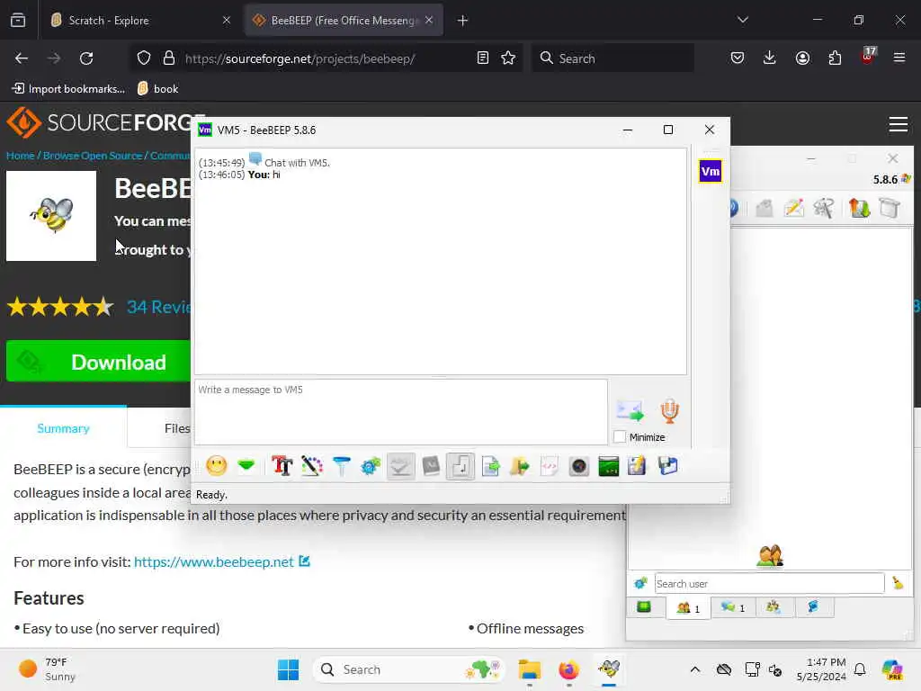The image size is (921, 691).
Task: Click the green Download button on SourceForge
Action: click(x=98, y=362)
